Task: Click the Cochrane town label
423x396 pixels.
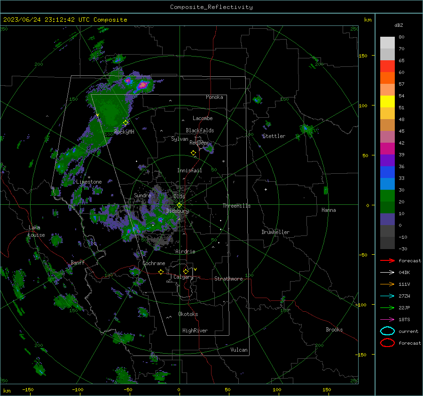Action: (x=154, y=263)
